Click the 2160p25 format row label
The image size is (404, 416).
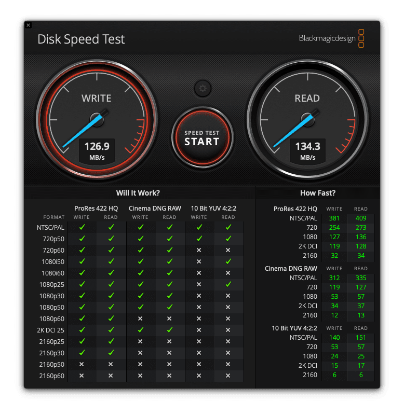tap(52, 342)
